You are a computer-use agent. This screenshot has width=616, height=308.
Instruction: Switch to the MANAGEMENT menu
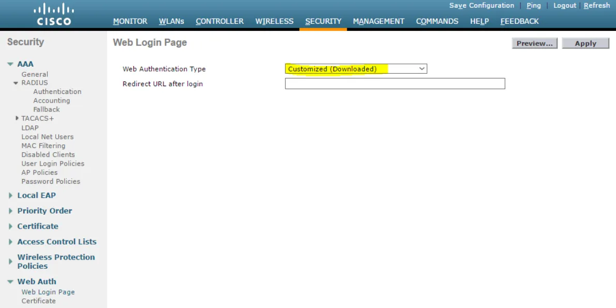point(378,21)
